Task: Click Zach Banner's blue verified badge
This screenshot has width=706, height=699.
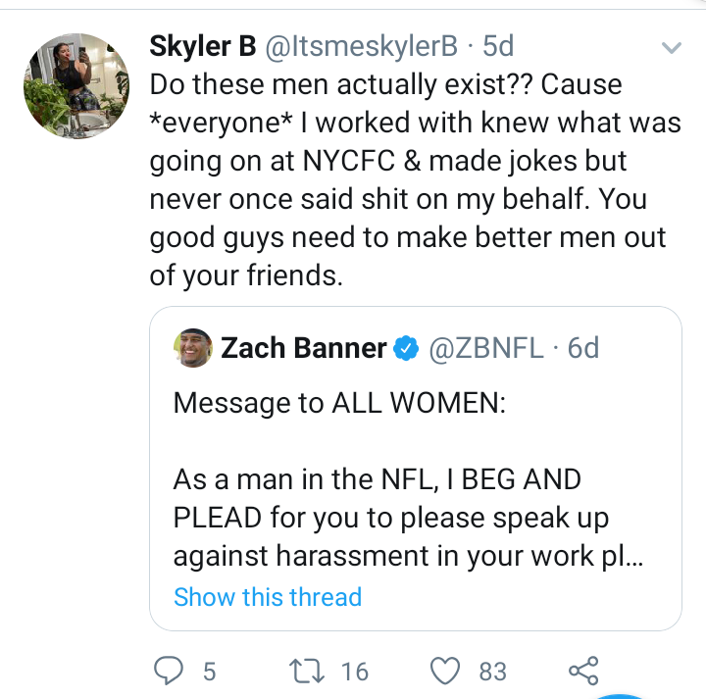Action: coord(406,348)
